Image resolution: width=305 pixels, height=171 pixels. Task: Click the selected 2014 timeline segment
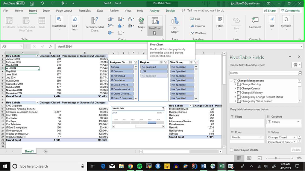click(152, 123)
